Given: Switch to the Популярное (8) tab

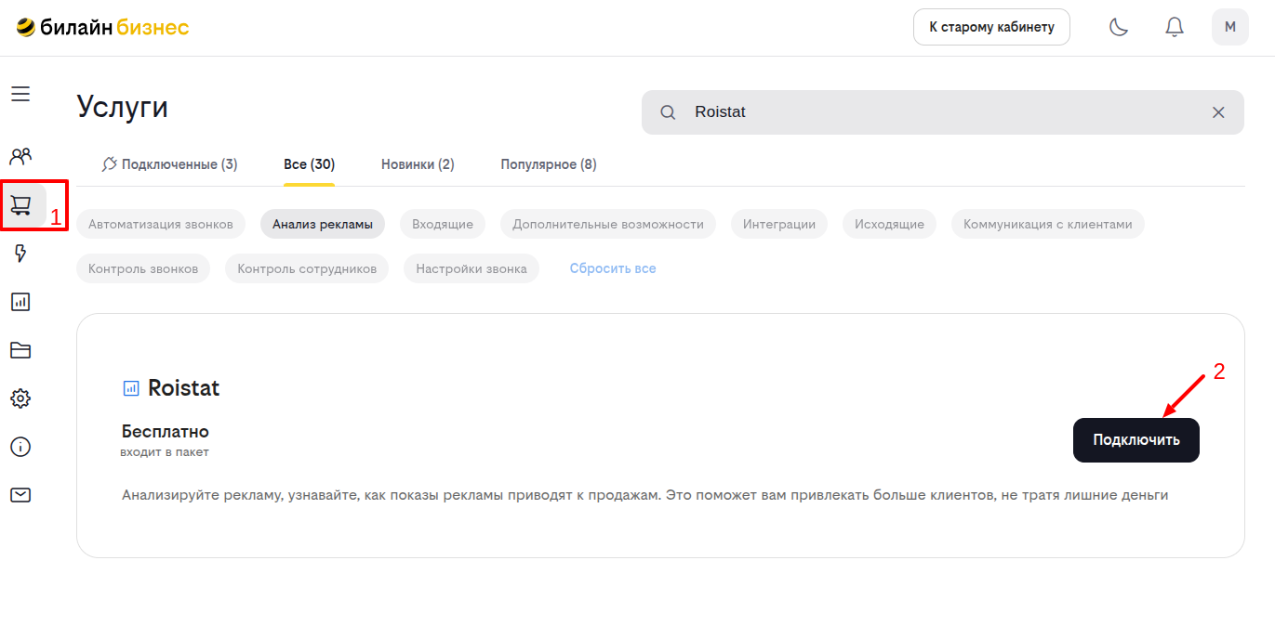Looking at the screenshot, I should pos(549,164).
